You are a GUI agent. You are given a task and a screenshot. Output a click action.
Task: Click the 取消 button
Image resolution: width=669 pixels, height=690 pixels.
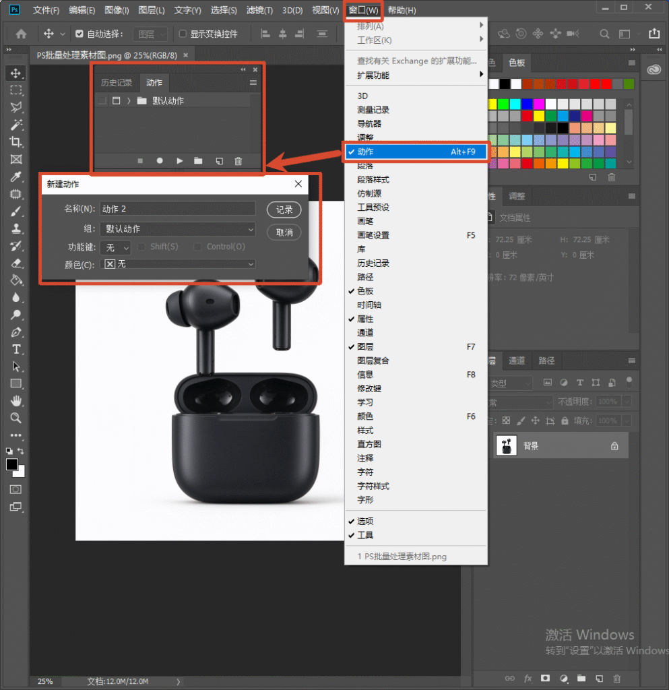pos(284,232)
